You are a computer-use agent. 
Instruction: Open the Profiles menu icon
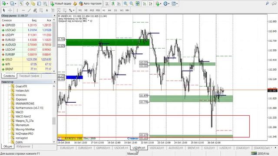[12, 3]
